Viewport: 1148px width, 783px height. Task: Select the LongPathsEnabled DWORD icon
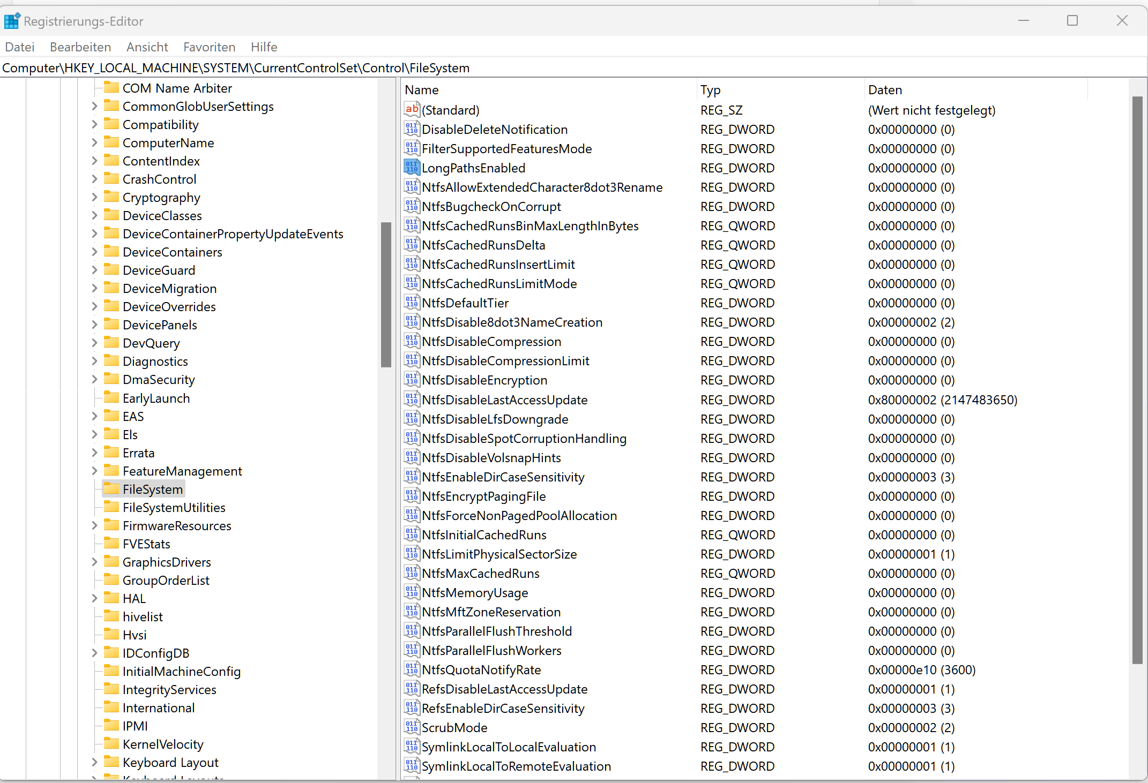tap(412, 168)
